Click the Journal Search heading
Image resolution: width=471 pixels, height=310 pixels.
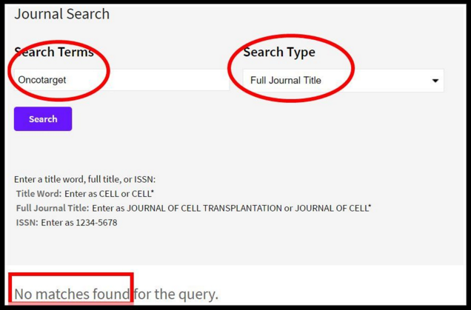61,14
